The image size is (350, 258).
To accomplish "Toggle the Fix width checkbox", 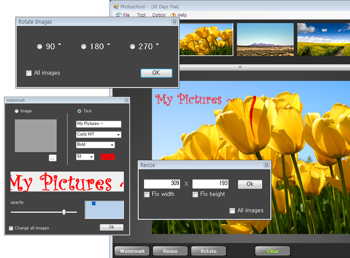I will click(146, 194).
